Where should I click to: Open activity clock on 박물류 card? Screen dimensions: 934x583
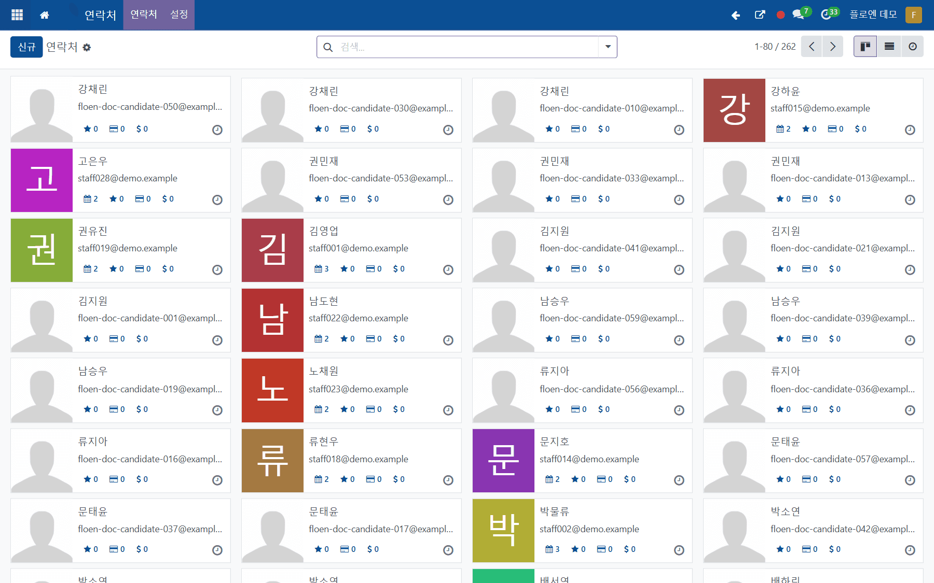[x=679, y=550]
